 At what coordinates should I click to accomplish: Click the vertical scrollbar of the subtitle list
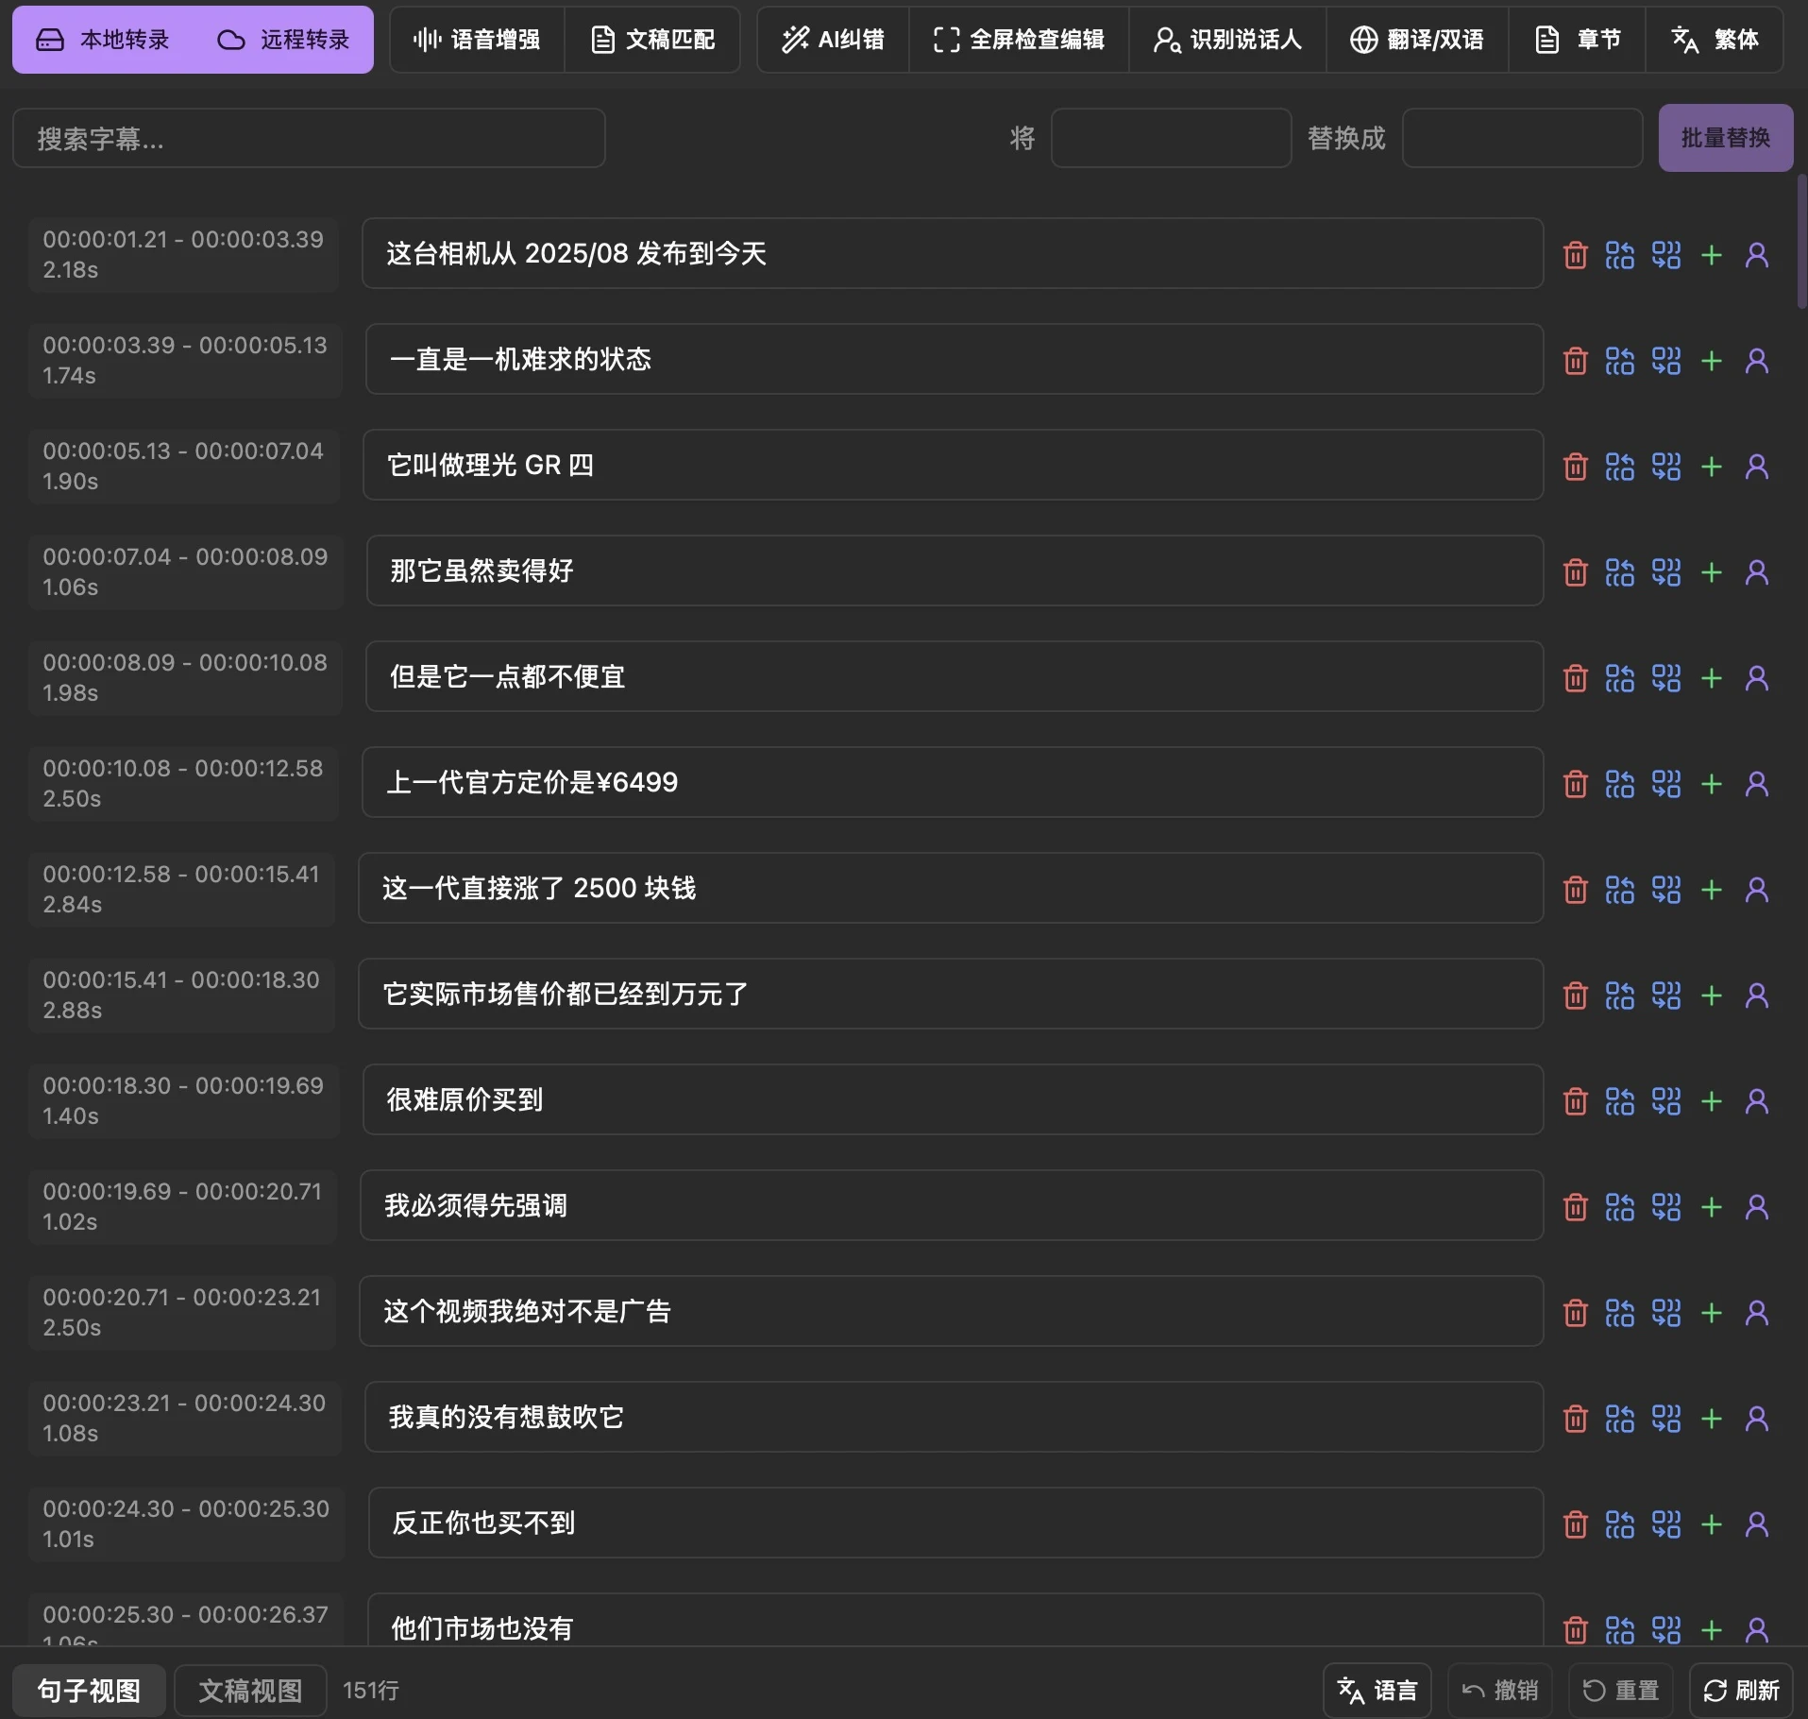tap(1801, 242)
